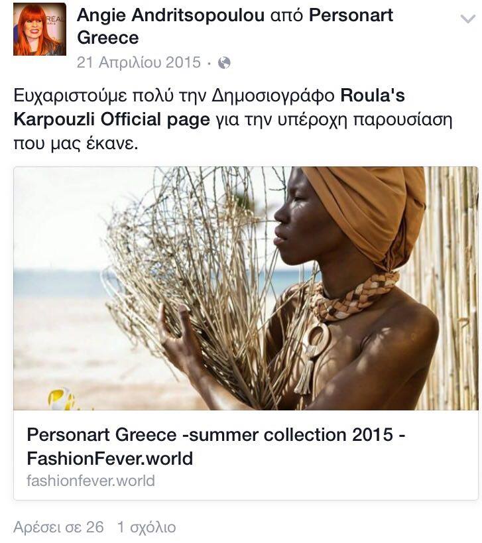Open the post date 21 Απριλίου 2015
This screenshot has height=543, width=482.
139,63
